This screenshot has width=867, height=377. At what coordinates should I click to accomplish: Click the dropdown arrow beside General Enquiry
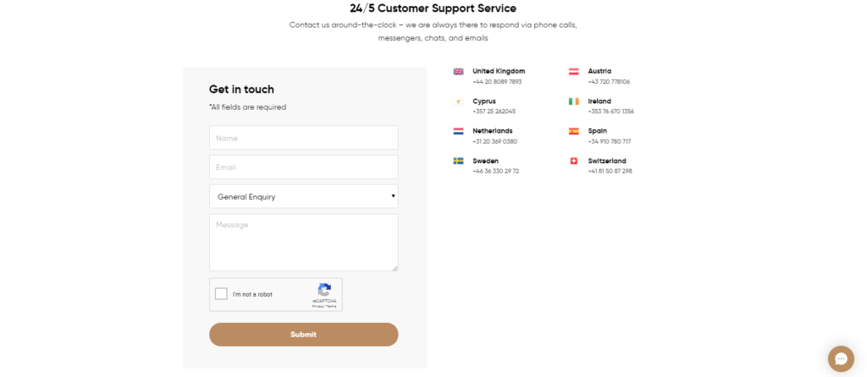pyautogui.click(x=393, y=196)
